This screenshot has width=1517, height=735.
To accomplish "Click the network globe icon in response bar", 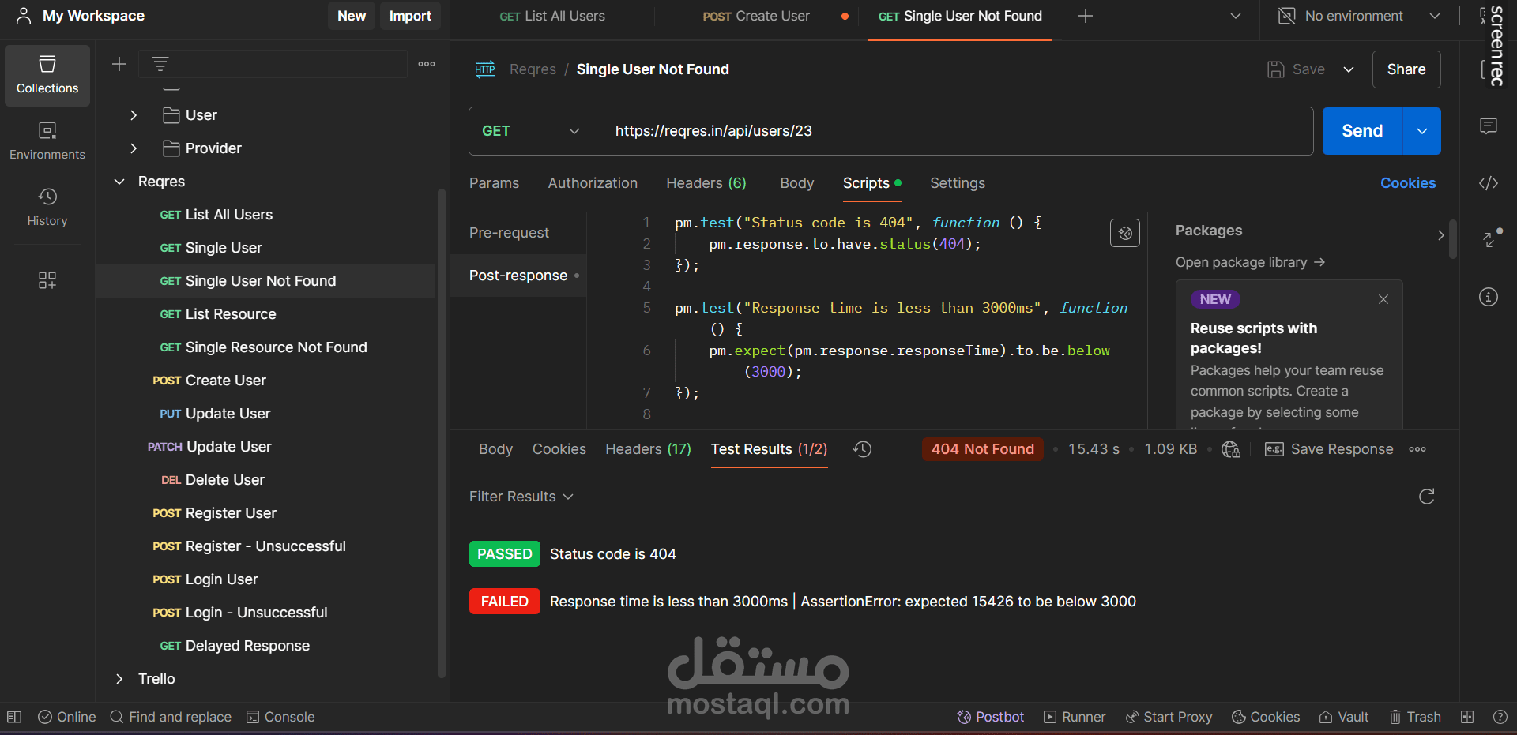I will pos(1231,449).
